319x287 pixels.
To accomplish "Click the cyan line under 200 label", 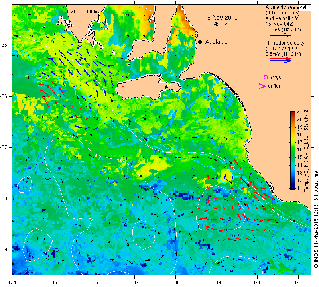I will [x=78, y=16].
